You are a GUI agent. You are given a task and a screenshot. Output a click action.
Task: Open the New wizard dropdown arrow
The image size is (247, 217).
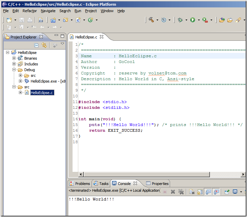(15, 20)
